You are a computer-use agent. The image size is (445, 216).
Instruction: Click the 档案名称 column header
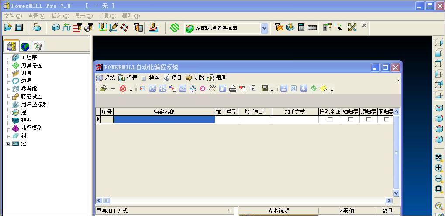point(164,112)
